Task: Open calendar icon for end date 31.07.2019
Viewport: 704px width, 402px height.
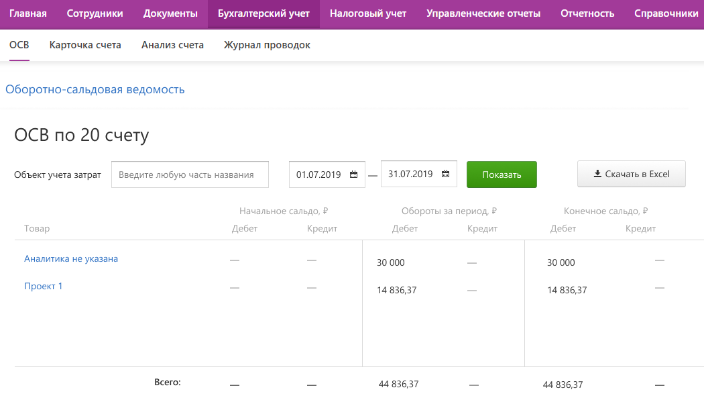Action: click(445, 174)
